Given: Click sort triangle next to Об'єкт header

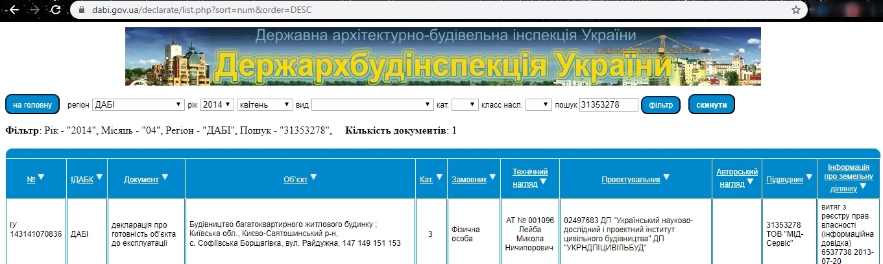Looking at the screenshot, I should (313, 176).
